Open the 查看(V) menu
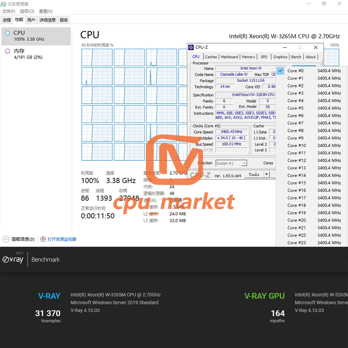The height and width of the screenshot is (348, 348). tap(46, 11)
